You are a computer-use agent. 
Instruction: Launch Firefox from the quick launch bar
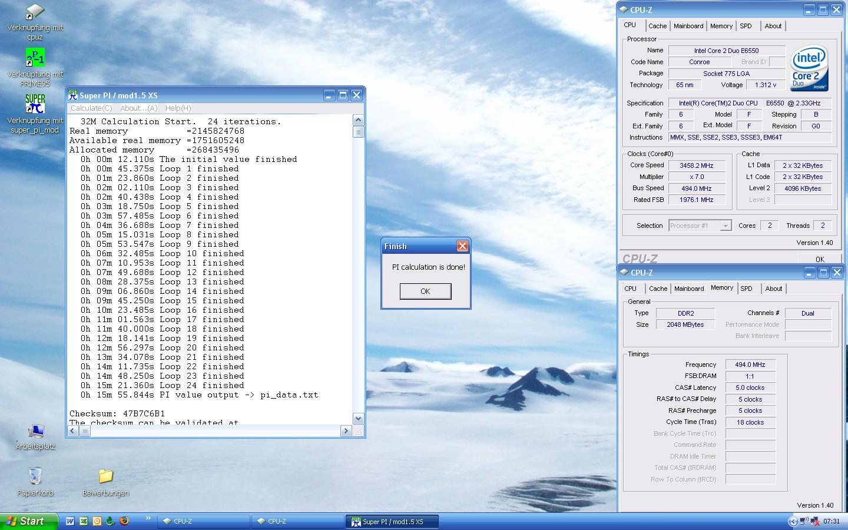[x=124, y=521]
